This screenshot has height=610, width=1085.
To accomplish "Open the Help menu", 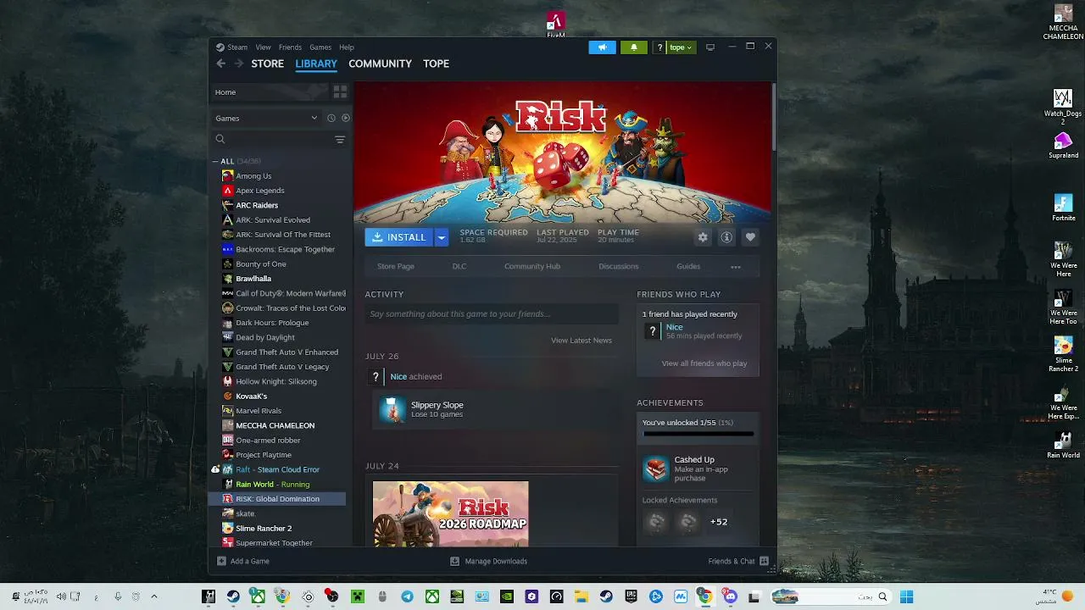I will click(x=347, y=47).
